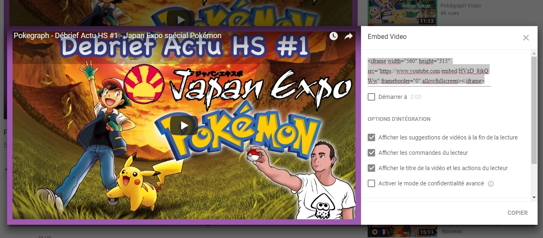Click the 0:00 start time field
The width and height of the screenshot is (543, 238).
(416, 97)
